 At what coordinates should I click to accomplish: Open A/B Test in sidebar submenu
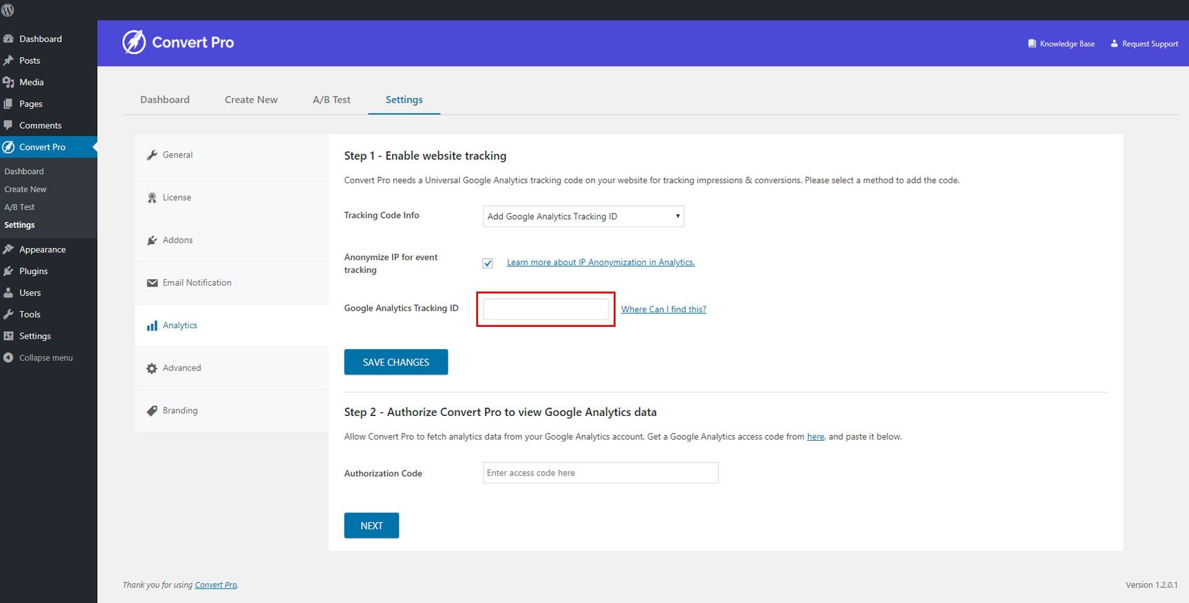click(19, 207)
